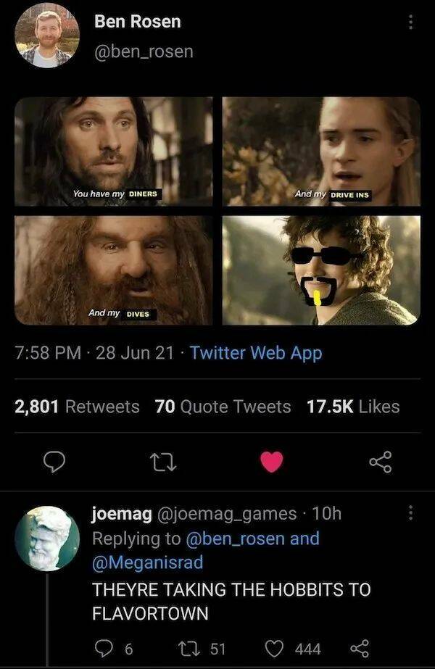Open Ben Rosen's profile picture
The image size is (435, 669).
pos(47,36)
